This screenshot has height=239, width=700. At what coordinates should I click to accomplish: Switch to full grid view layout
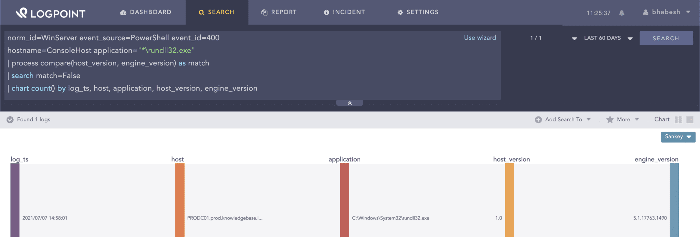pos(690,120)
